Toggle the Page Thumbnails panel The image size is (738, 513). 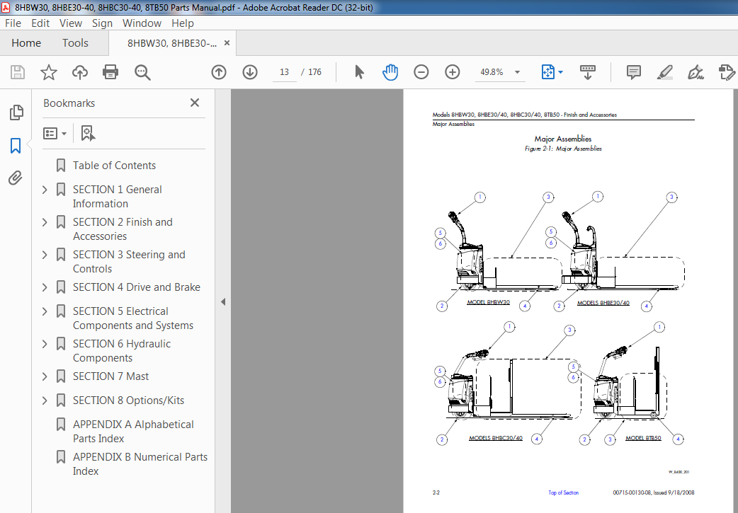coord(16,113)
